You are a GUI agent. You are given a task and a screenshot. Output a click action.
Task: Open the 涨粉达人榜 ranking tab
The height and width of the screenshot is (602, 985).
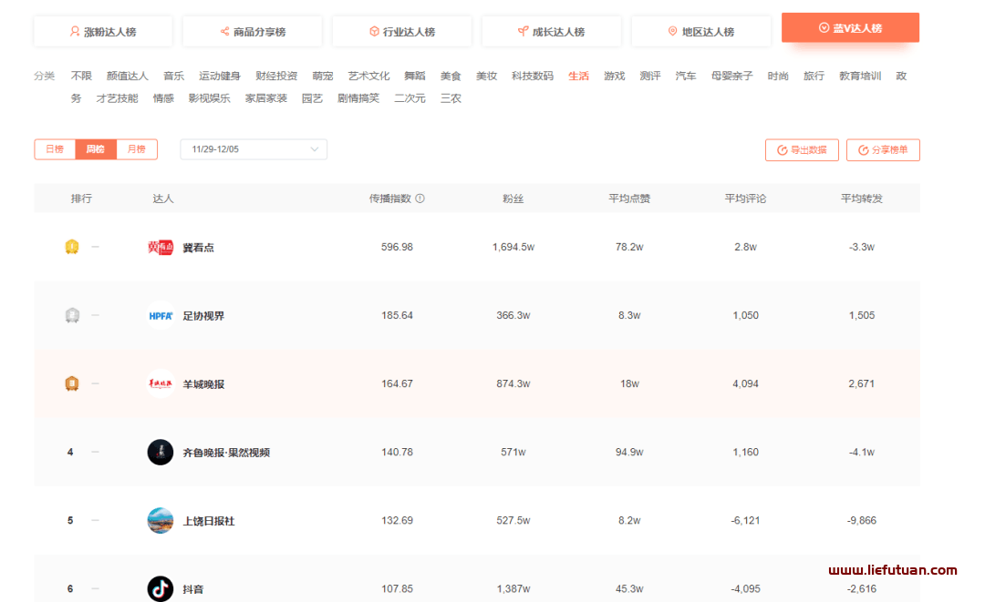103,31
